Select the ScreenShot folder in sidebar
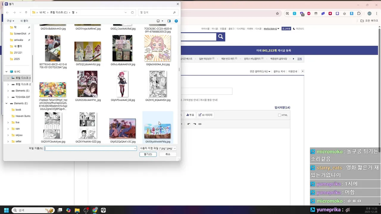Image resolution: width=381 pixels, height=214 pixels. [20, 34]
